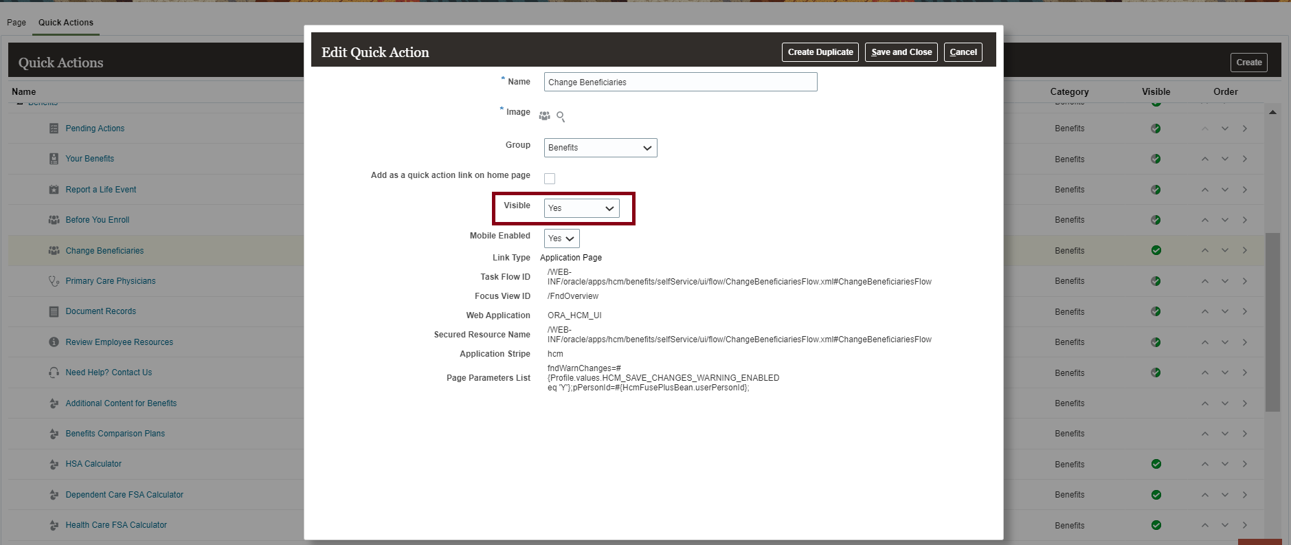Image resolution: width=1291 pixels, height=545 pixels.
Task: Click the right arrow in Benefits Comparison Plans row
Action: pos(1245,434)
